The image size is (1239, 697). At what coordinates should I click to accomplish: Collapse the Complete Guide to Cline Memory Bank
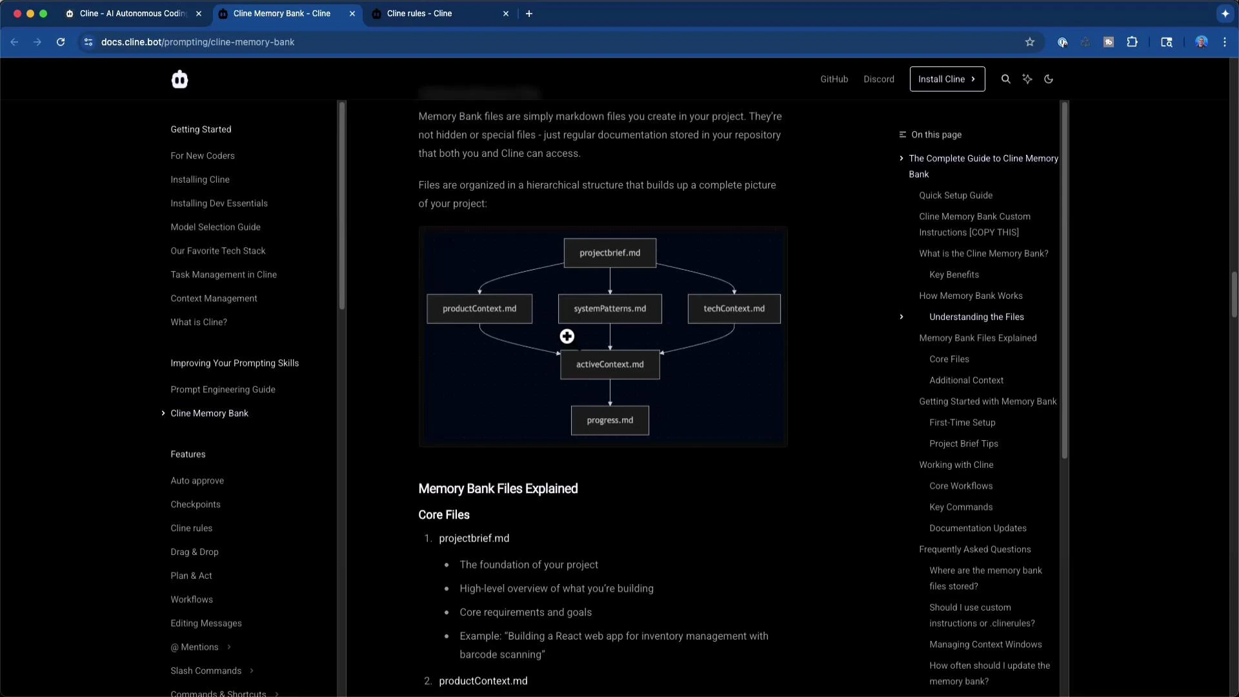click(x=901, y=158)
